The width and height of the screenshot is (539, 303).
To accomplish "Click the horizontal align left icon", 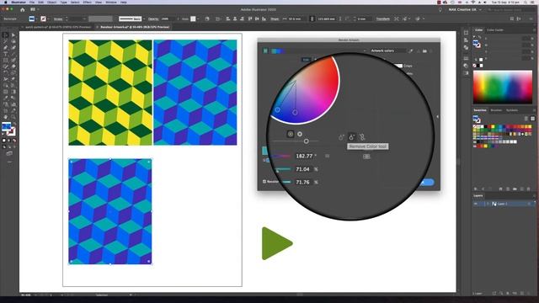I will point(228,19).
